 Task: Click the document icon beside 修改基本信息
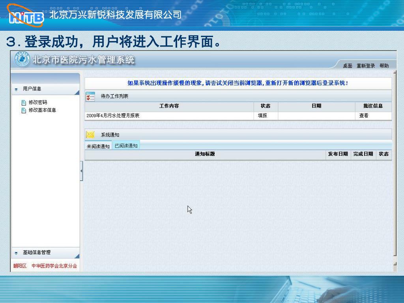click(x=24, y=110)
